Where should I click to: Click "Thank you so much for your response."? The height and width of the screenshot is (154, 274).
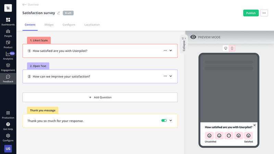(55, 121)
